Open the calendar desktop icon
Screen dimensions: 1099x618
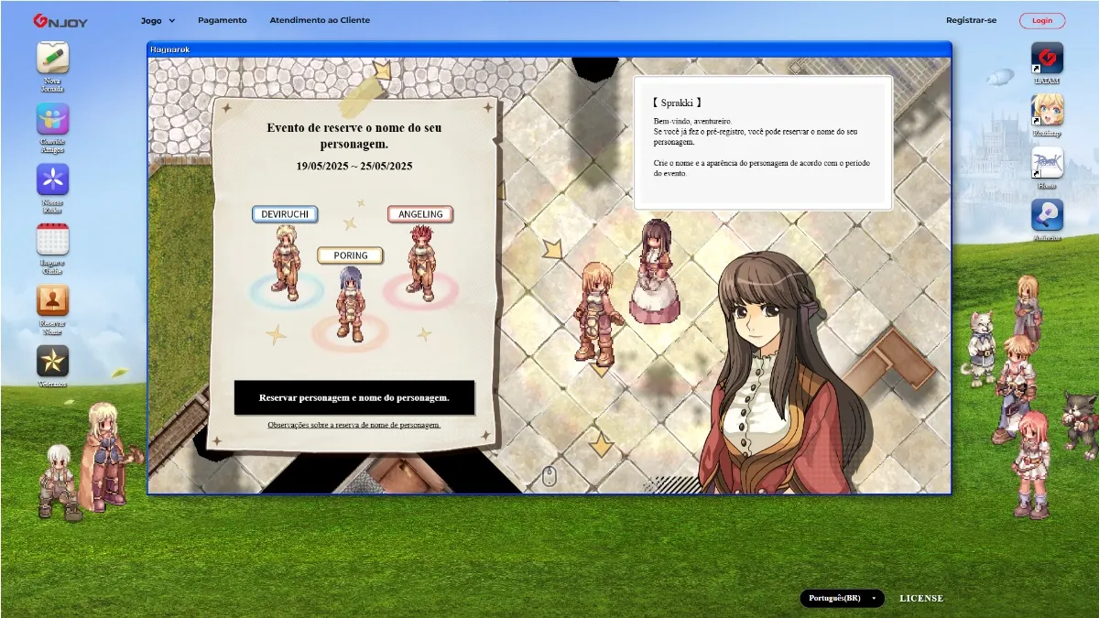[52, 240]
